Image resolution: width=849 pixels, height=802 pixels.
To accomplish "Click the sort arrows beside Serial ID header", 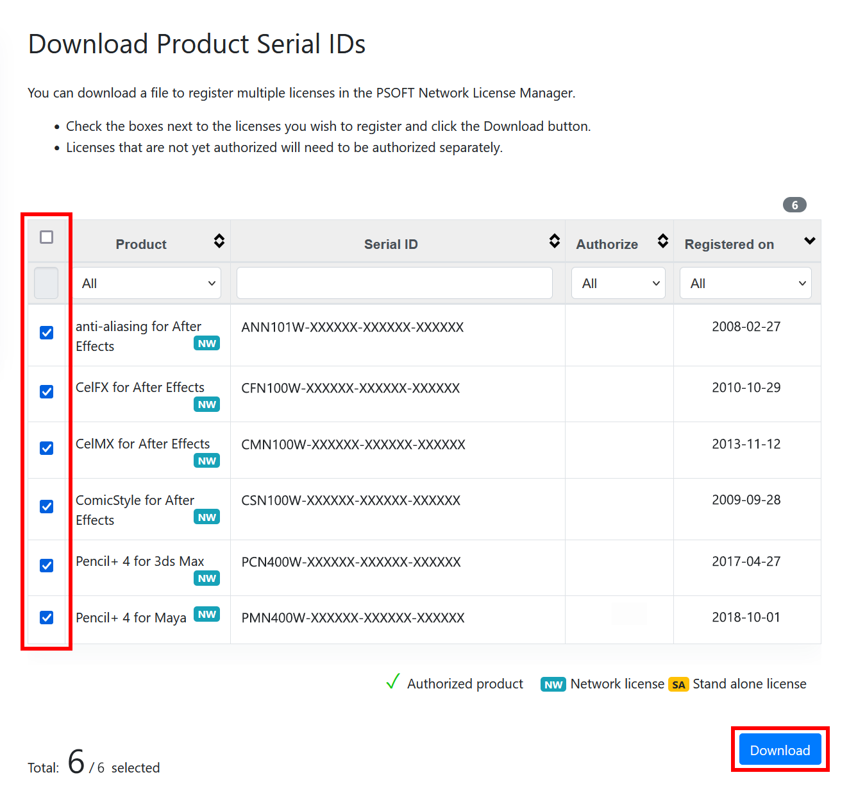I will (555, 241).
